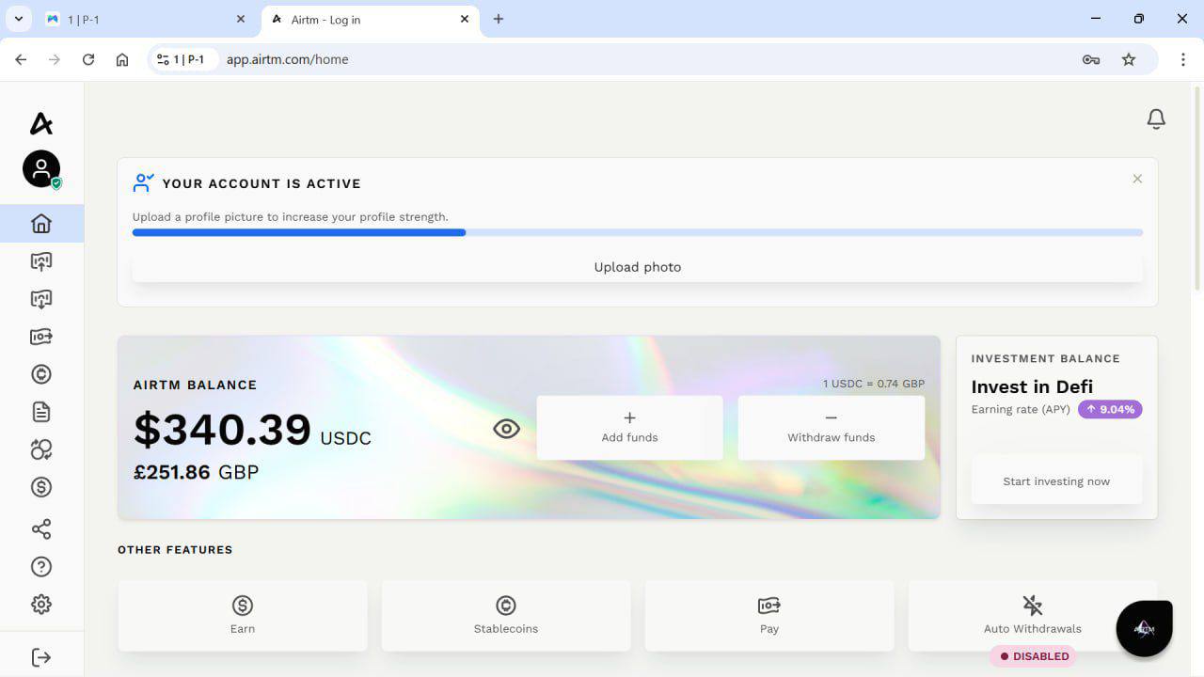Open the Earn dollar sidebar icon
This screenshot has width=1204, height=677.
tap(41, 487)
